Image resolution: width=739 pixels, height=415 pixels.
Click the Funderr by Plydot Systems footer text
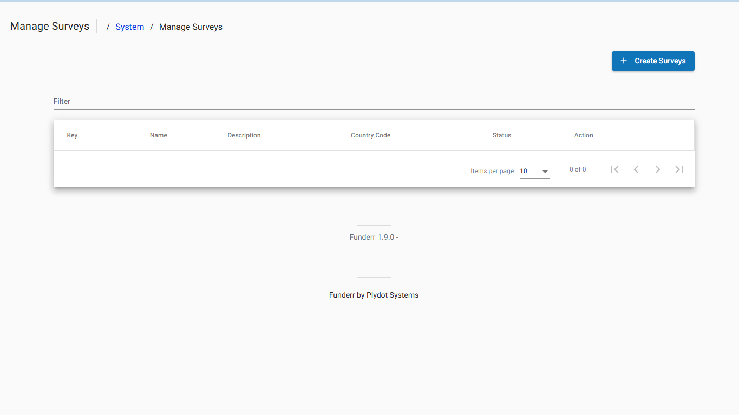click(374, 295)
